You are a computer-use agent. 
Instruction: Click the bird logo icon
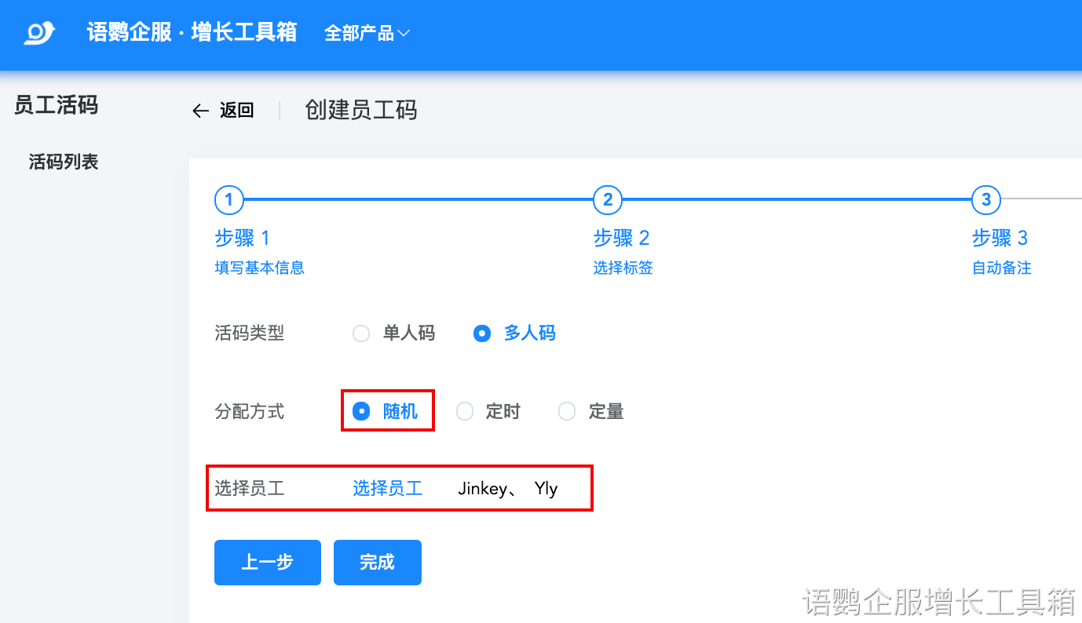39,33
